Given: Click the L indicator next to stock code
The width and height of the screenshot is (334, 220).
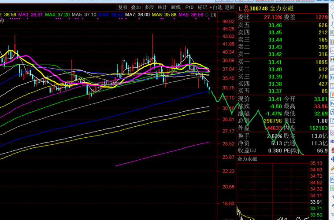Looking at the screenshot, I should coord(240,9).
